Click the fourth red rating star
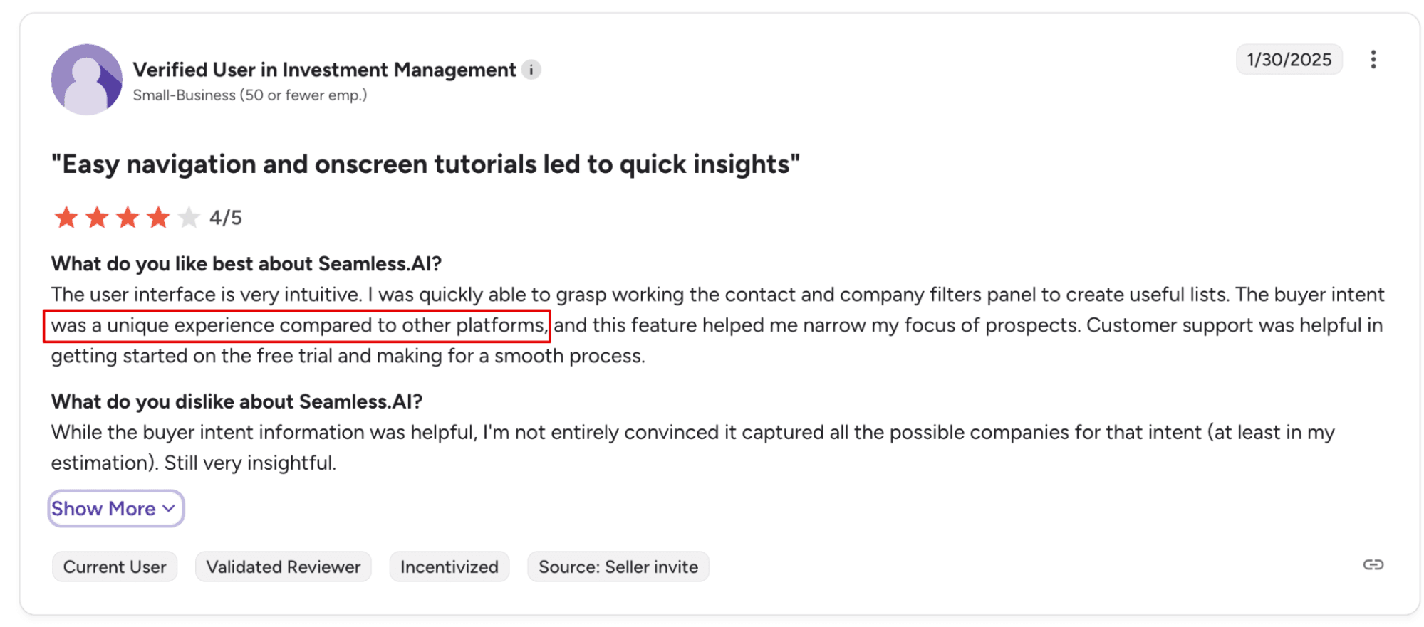Image resolution: width=1424 pixels, height=627 pixels. (x=158, y=217)
